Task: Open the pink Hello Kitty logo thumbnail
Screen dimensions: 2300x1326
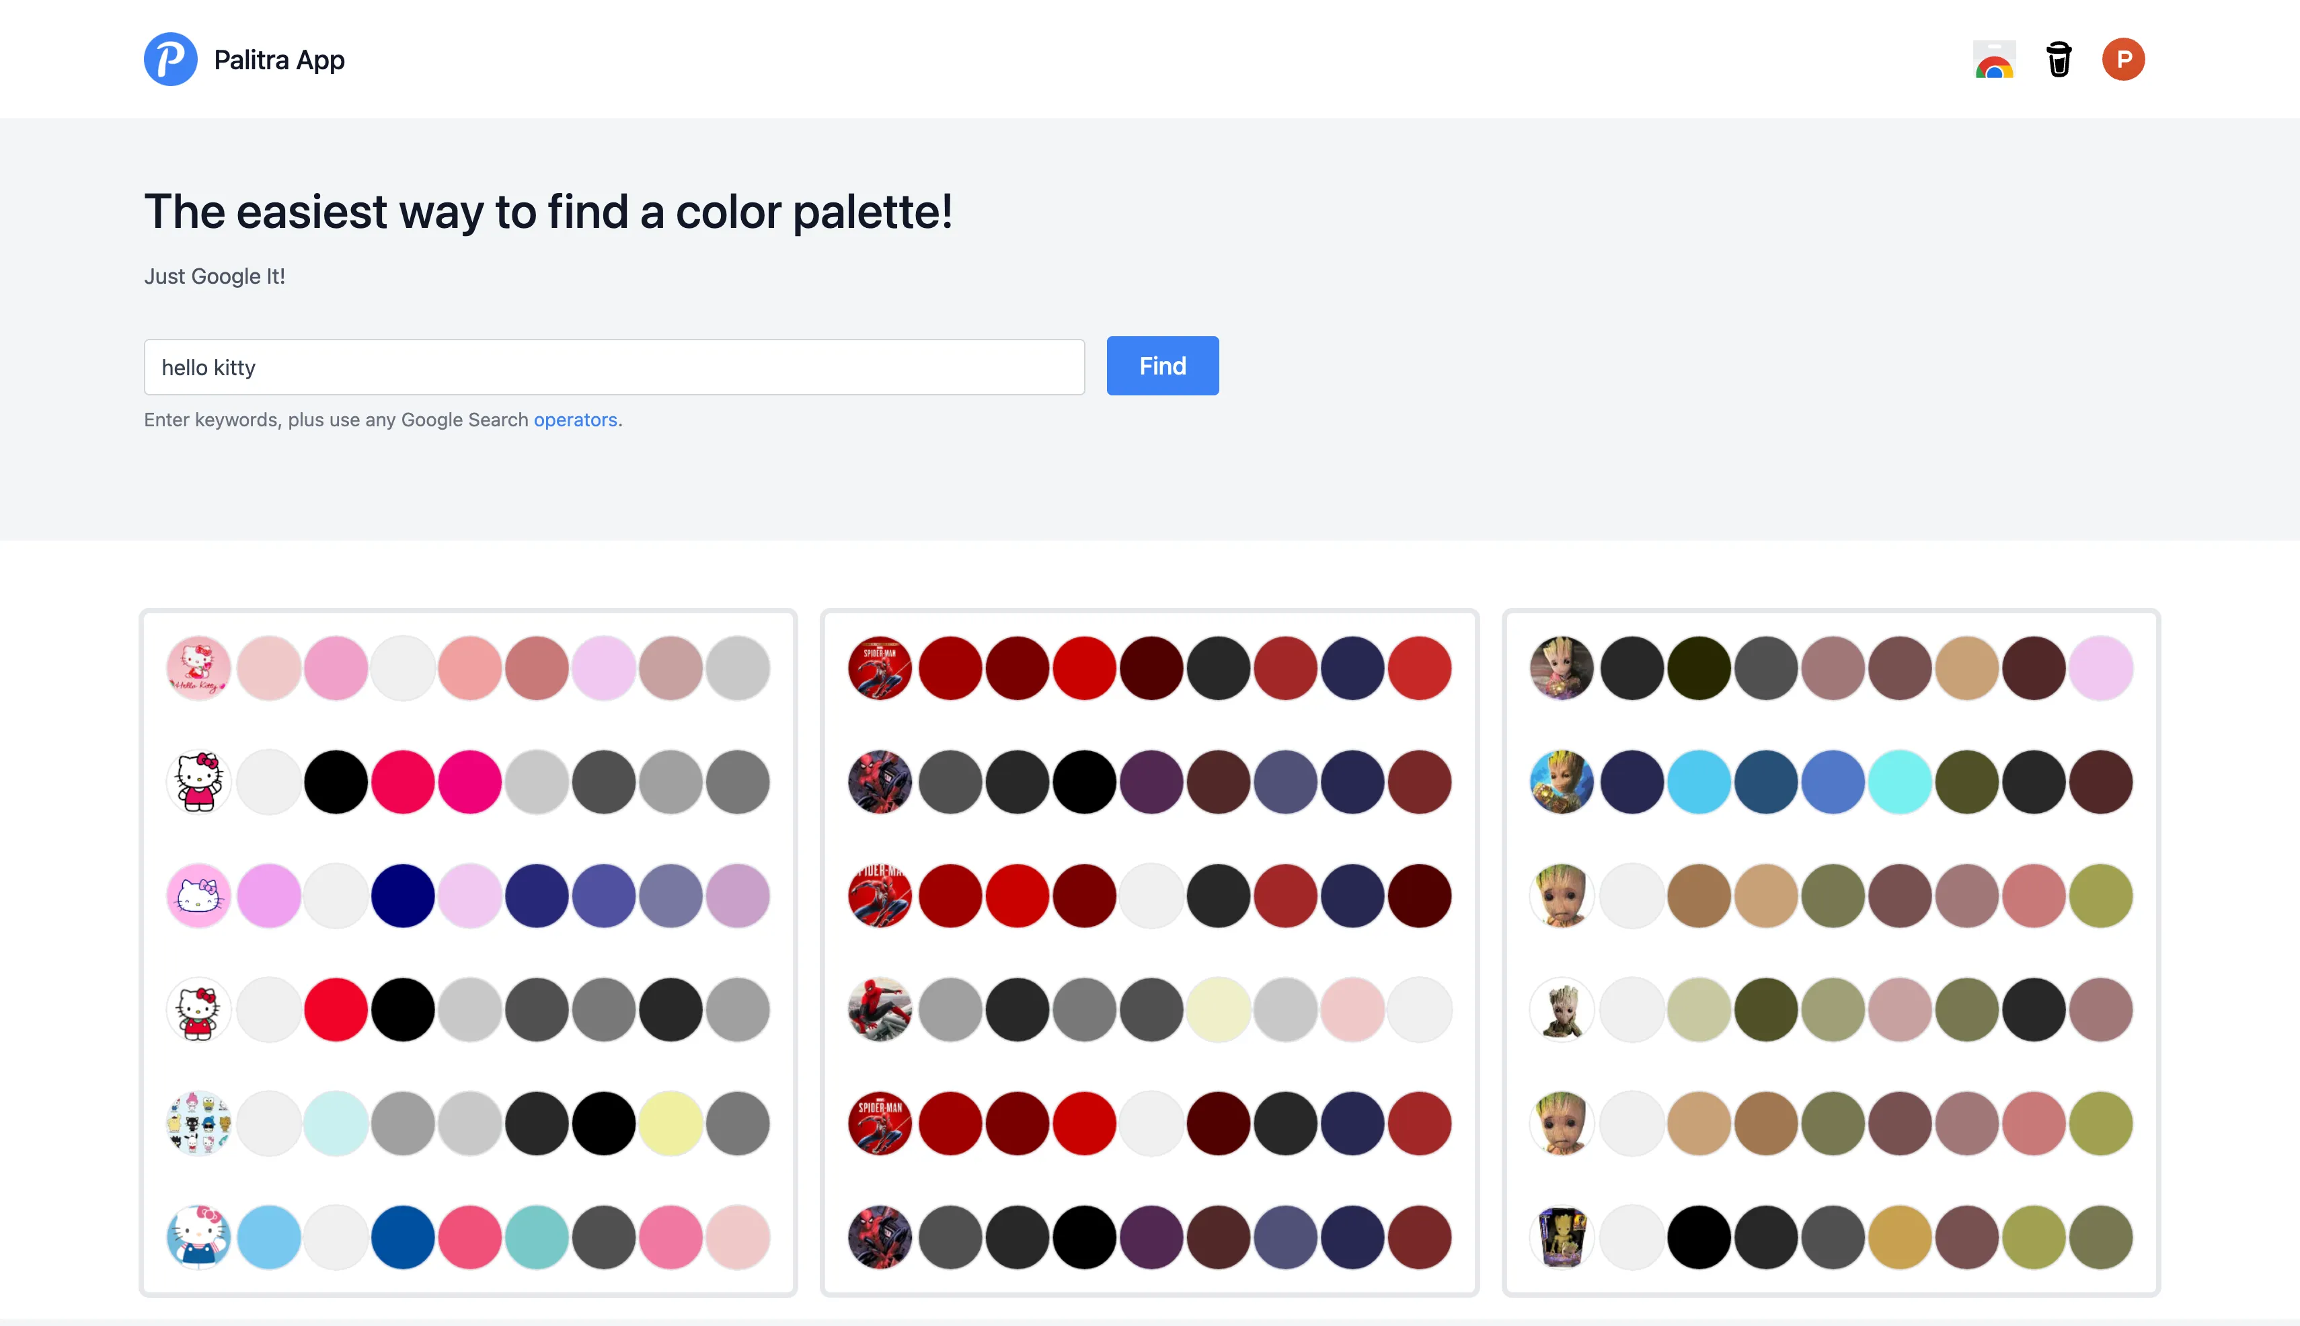Action: coord(198,668)
